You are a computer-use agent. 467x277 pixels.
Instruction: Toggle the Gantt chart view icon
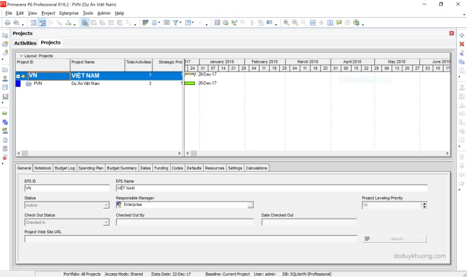point(42,23)
